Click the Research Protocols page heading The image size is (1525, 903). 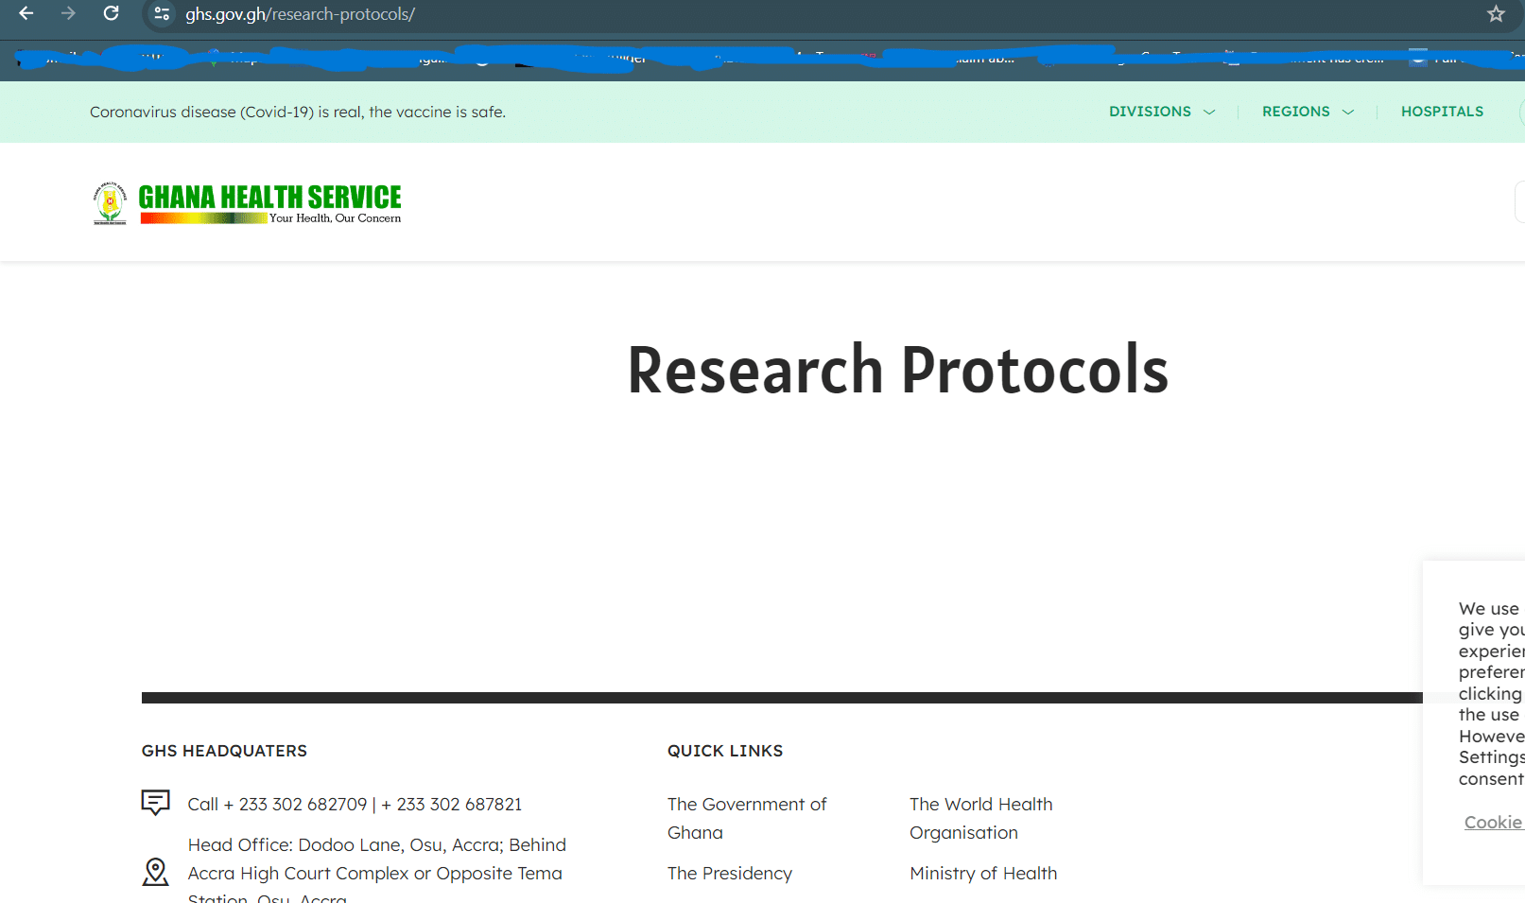point(897,370)
